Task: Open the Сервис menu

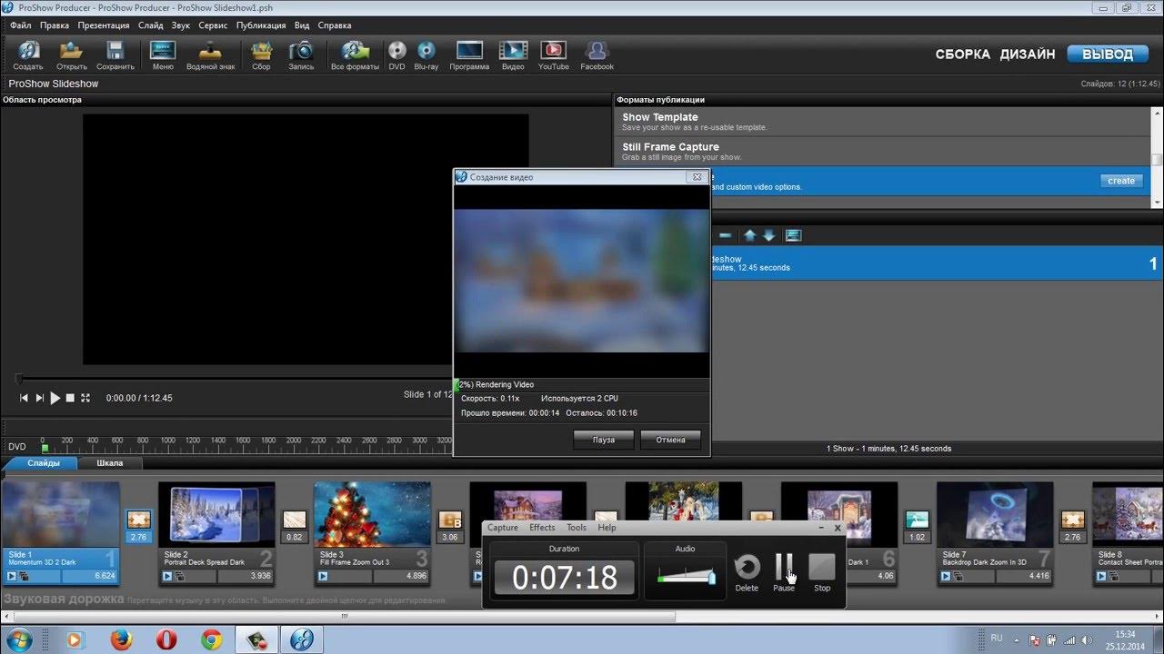Action: coord(213,25)
